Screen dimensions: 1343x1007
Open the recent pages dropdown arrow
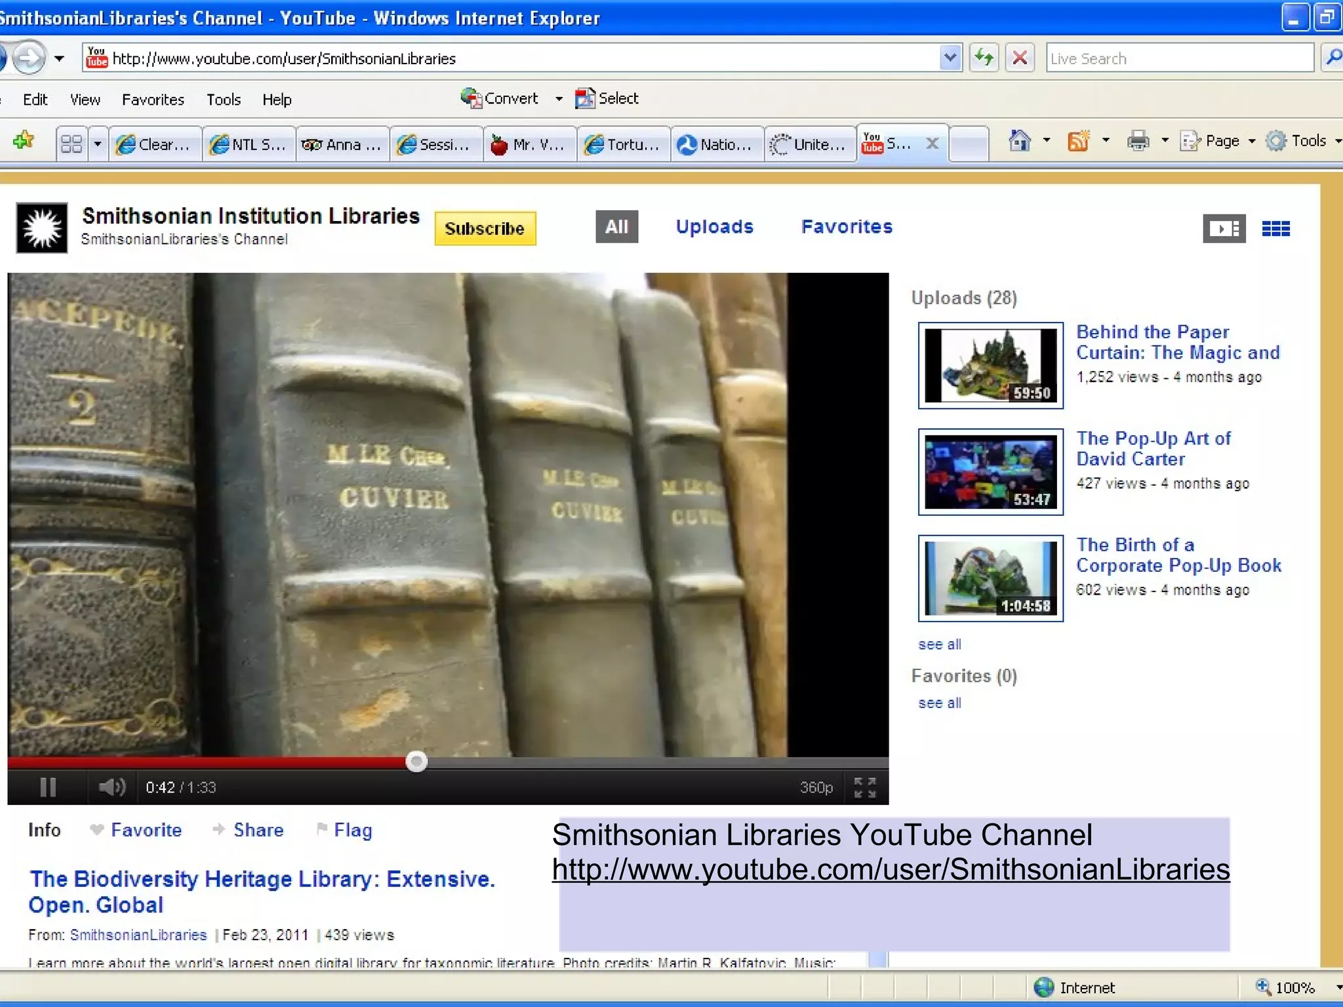[x=60, y=58]
